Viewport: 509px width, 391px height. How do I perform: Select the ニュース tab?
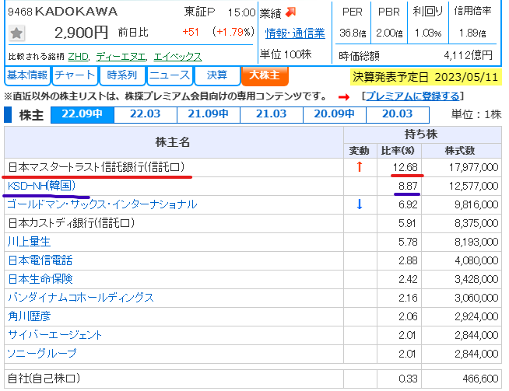point(168,75)
